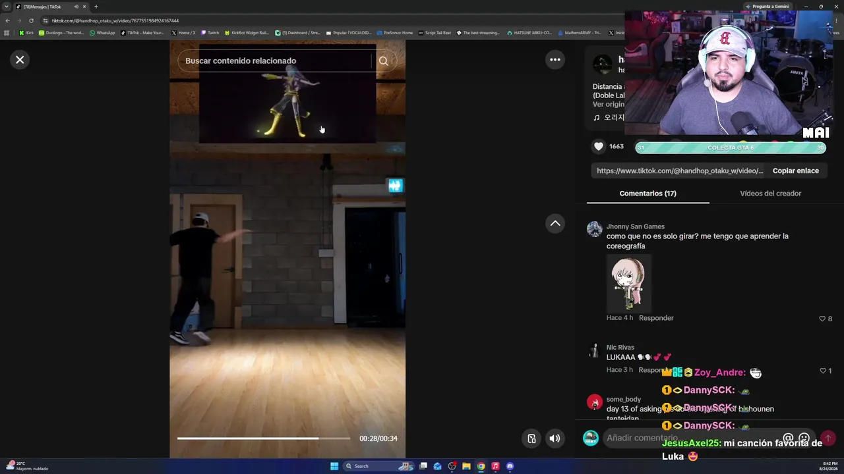Image resolution: width=844 pixels, height=474 pixels.
Task: Go back in Chrome
Action: click(7, 20)
